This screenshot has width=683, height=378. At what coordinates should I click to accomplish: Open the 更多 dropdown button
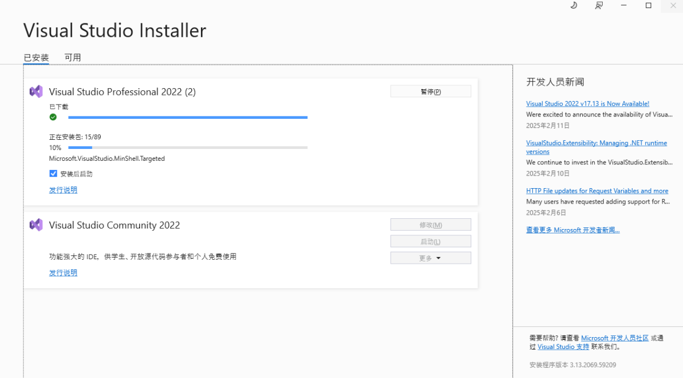tap(430, 258)
